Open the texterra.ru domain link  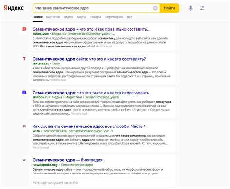click(41, 63)
